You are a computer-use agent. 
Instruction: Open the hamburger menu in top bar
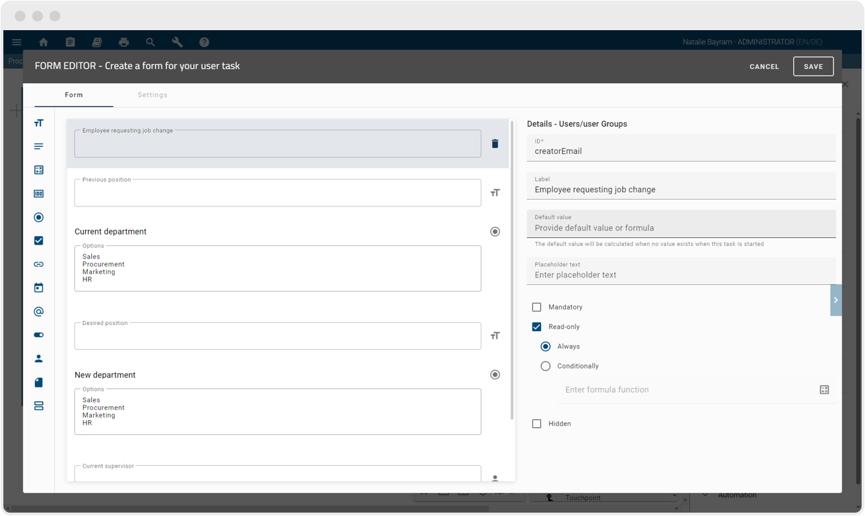point(17,42)
